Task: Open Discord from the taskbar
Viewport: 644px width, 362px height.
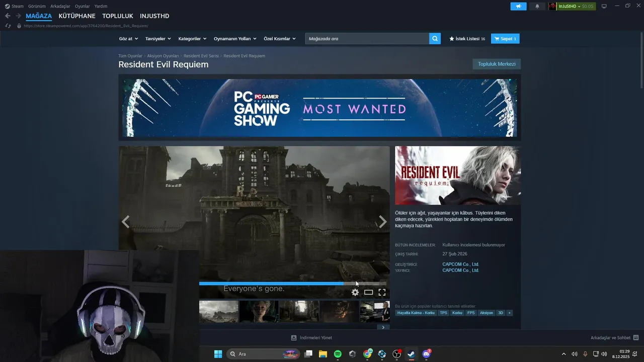Action: [427, 354]
